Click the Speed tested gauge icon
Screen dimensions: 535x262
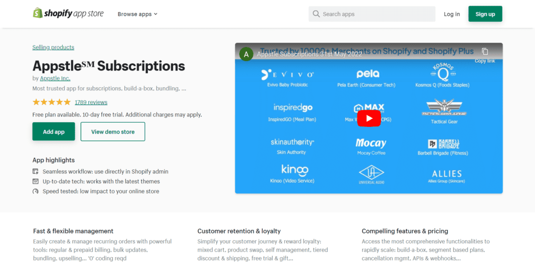tap(36, 191)
